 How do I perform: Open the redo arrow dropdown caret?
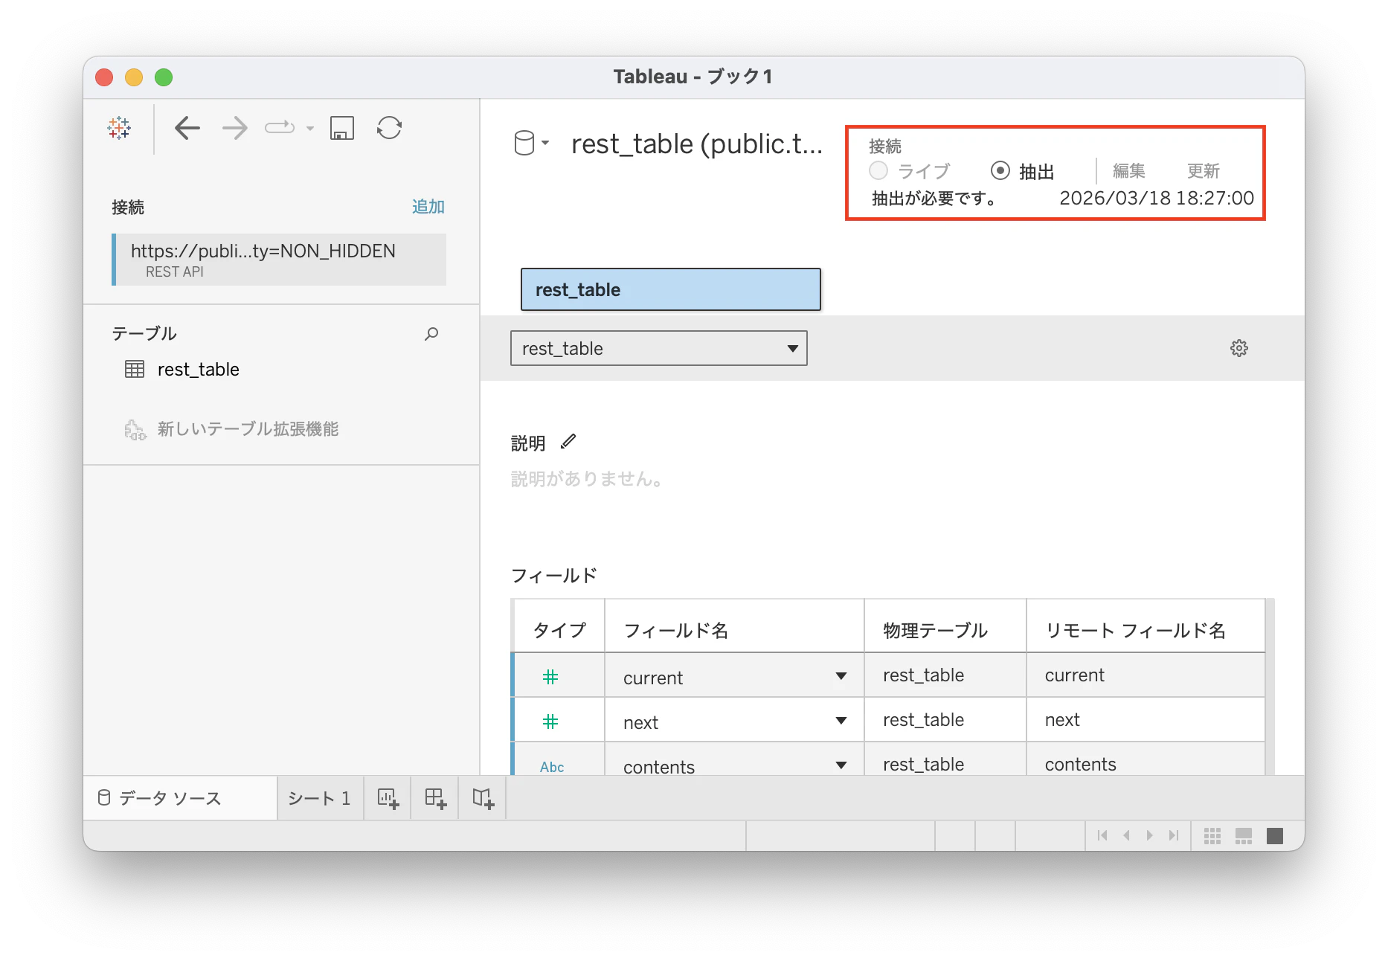[310, 129]
